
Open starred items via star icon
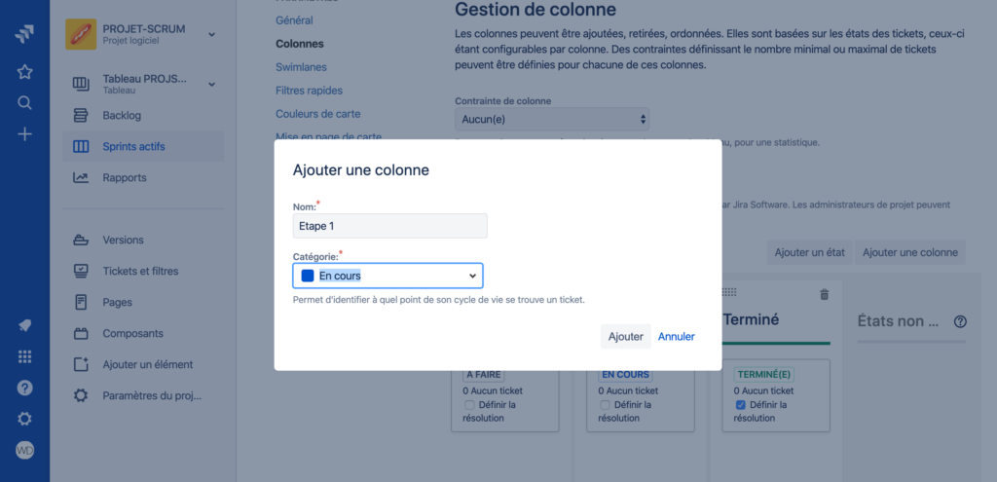25,71
